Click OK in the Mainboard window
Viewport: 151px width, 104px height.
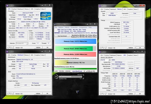pyautogui.click(x=47, y=93)
